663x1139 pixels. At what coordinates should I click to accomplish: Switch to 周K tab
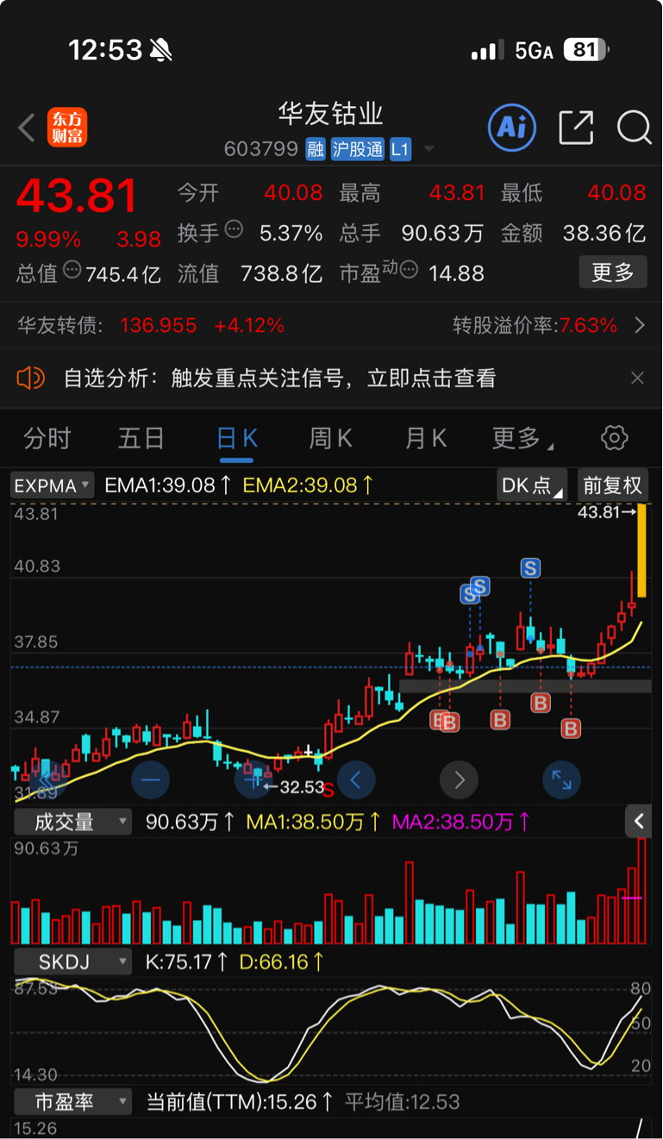click(331, 438)
